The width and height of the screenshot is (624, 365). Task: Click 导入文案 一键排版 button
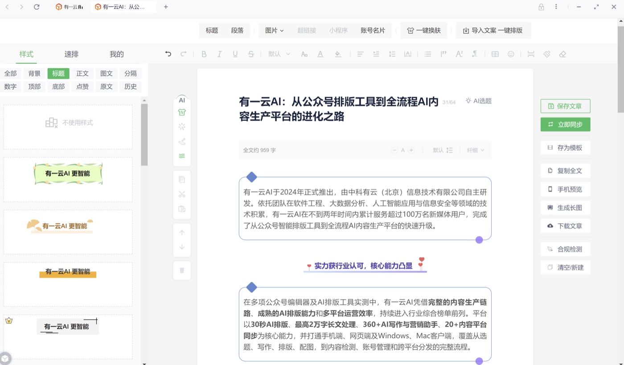493,30
